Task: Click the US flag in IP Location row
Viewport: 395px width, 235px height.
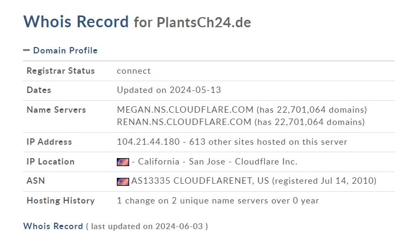Action: click(123, 162)
